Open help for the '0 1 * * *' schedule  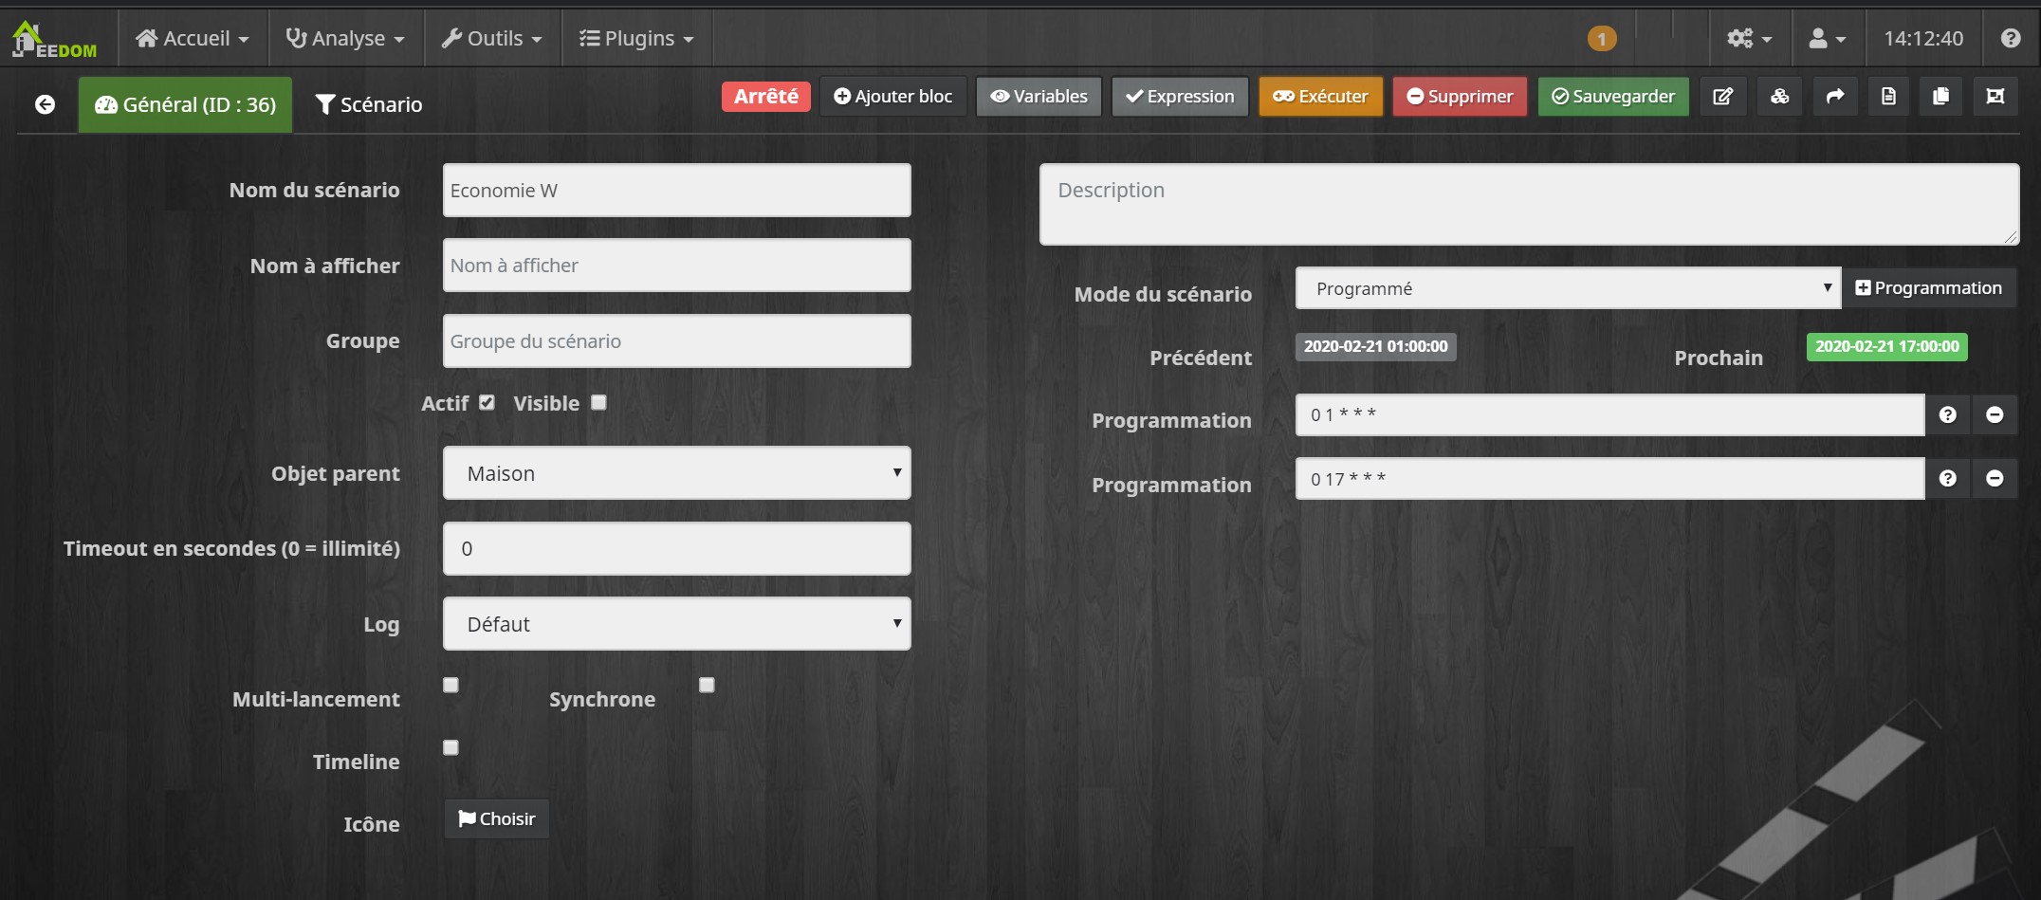[1948, 415]
